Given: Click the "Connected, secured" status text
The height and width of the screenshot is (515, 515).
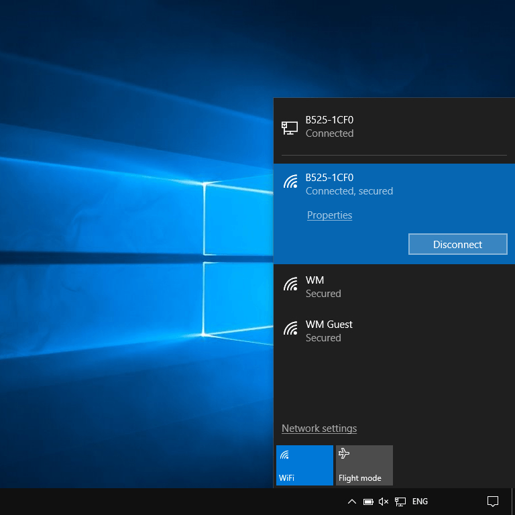Looking at the screenshot, I should pos(349,191).
